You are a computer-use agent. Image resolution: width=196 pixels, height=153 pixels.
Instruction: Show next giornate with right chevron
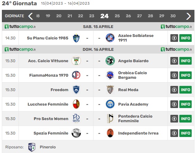coord(188,16)
